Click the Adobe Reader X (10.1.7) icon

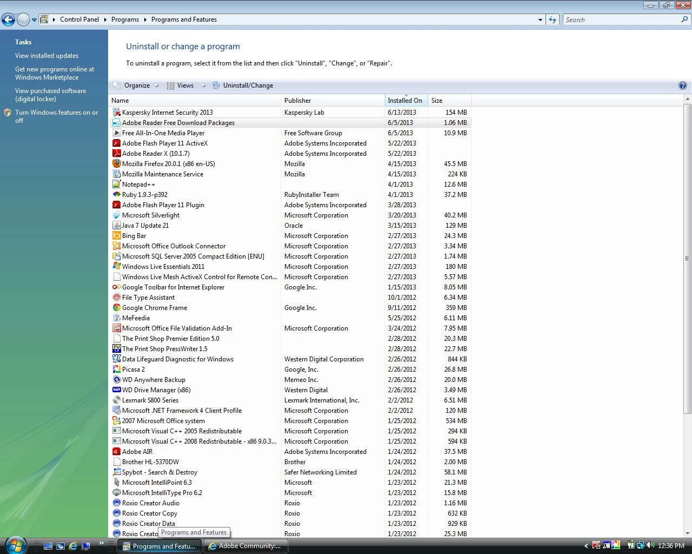[116, 154]
